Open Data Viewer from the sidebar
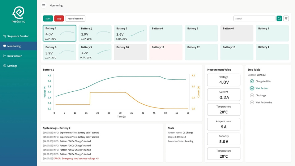Screen dimensions: 295x166 [15, 56]
